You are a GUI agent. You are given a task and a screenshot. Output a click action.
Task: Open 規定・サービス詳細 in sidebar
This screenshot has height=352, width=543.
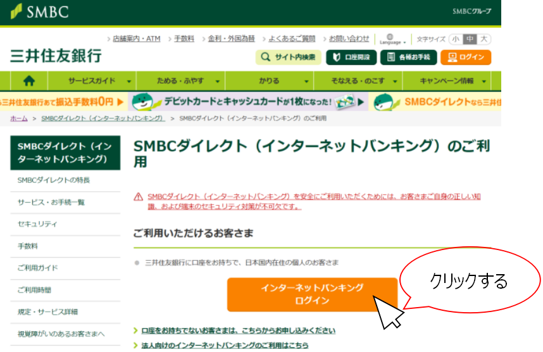pyautogui.click(x=65, y=312)
